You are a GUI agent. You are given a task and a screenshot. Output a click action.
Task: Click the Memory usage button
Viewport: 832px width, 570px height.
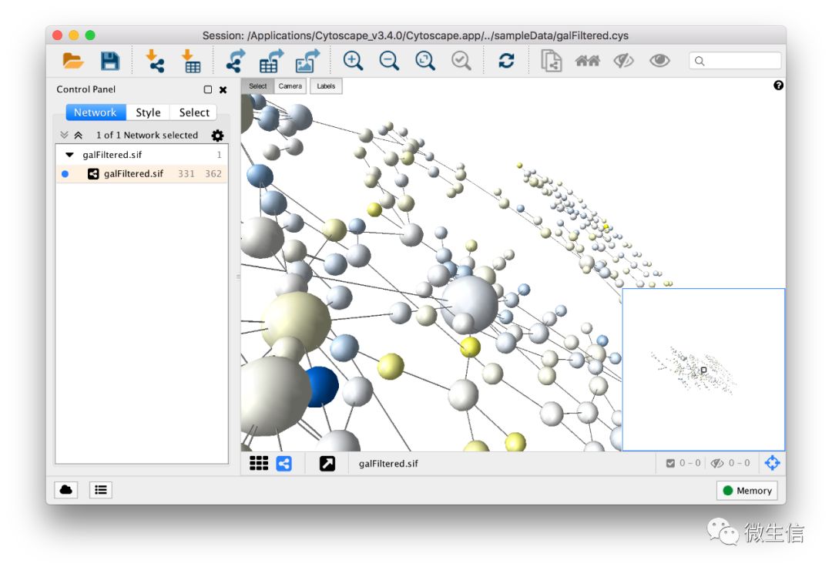tap(746, 491)
